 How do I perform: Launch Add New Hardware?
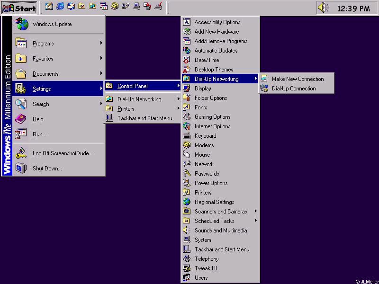(x=220, y=32)
